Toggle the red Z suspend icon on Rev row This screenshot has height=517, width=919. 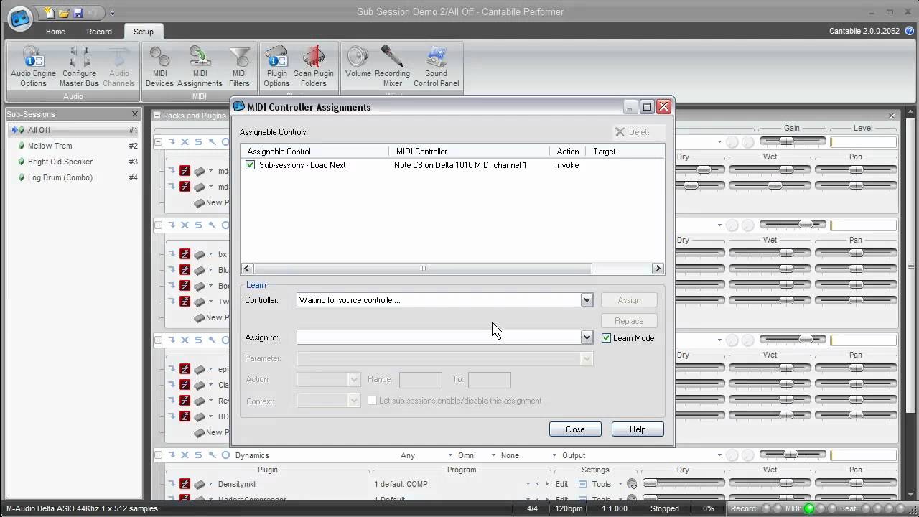click(185, 401)
